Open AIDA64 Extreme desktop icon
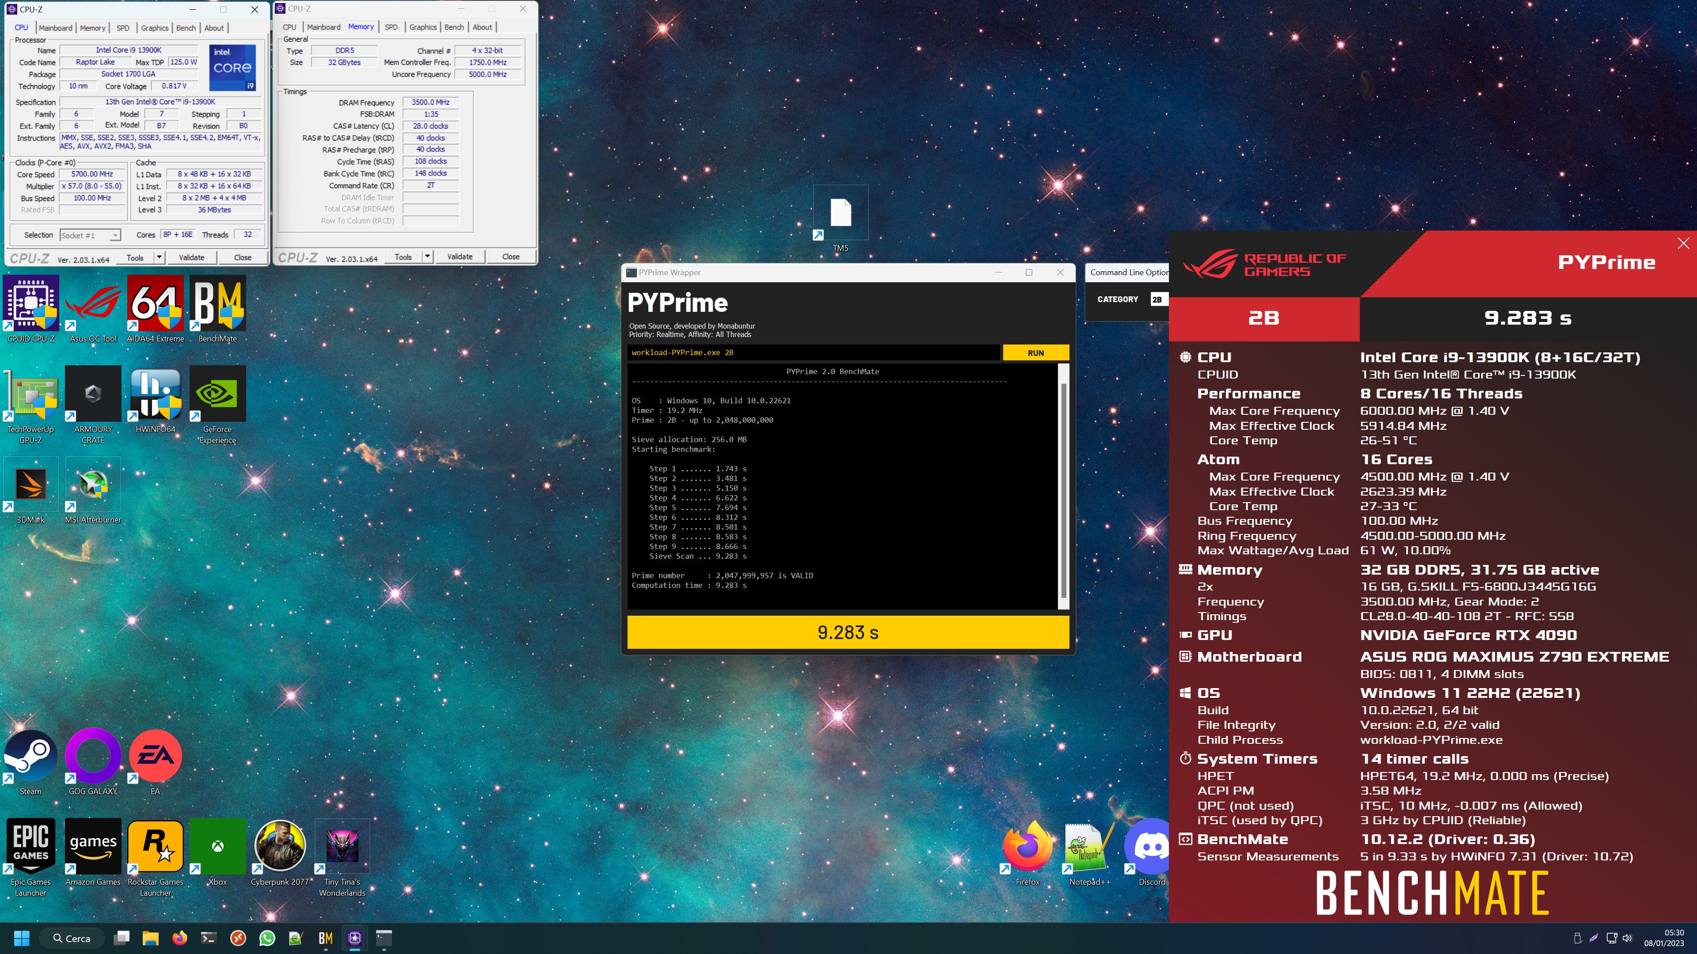 (155, 310)
